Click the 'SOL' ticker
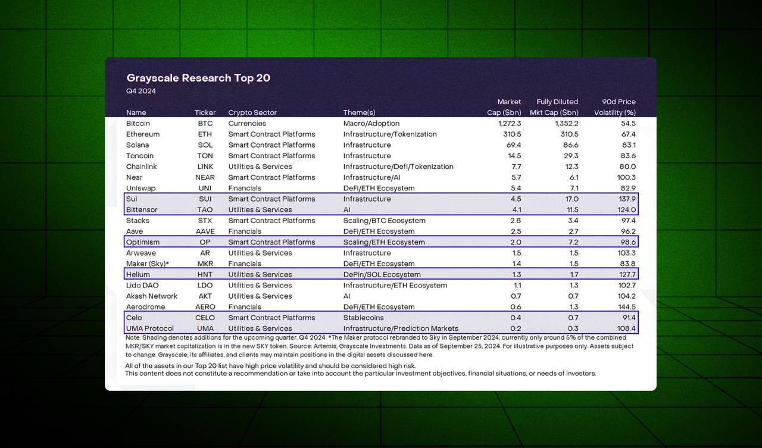This screenshot has width=762, height=448. [205, 145]
